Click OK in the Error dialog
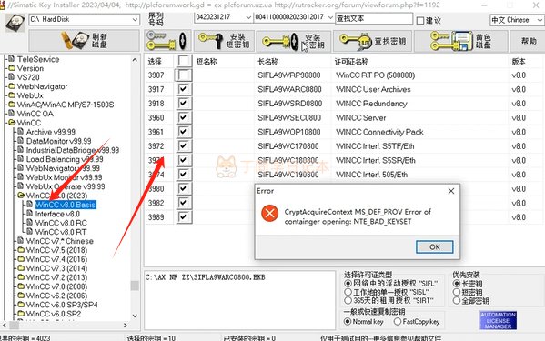 [435, 247]
